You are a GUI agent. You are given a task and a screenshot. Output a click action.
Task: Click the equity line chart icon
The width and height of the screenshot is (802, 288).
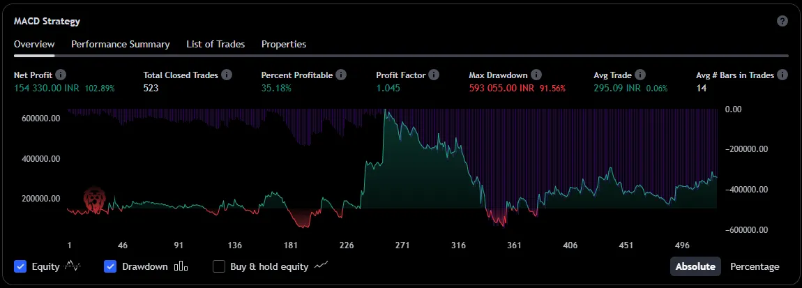tap(73, 266)
